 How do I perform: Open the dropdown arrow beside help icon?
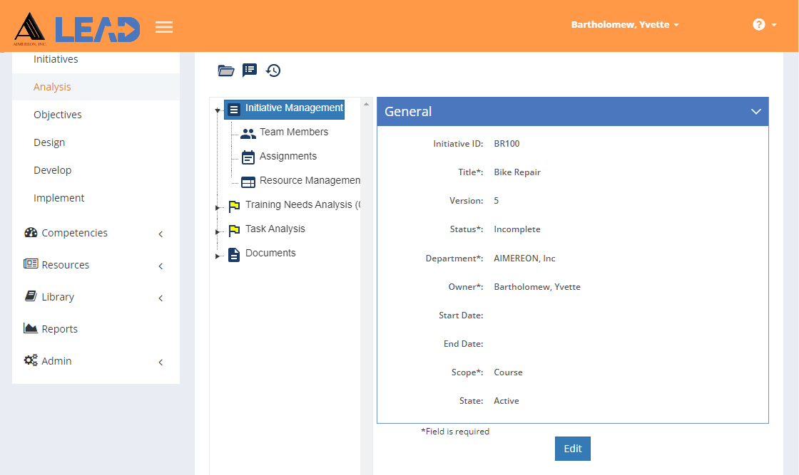pos(774,24)
